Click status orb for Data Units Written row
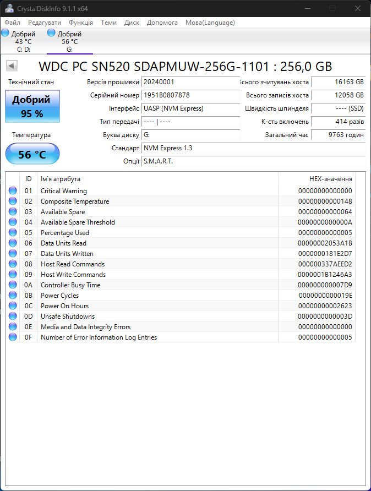 [x=13, y=253]
